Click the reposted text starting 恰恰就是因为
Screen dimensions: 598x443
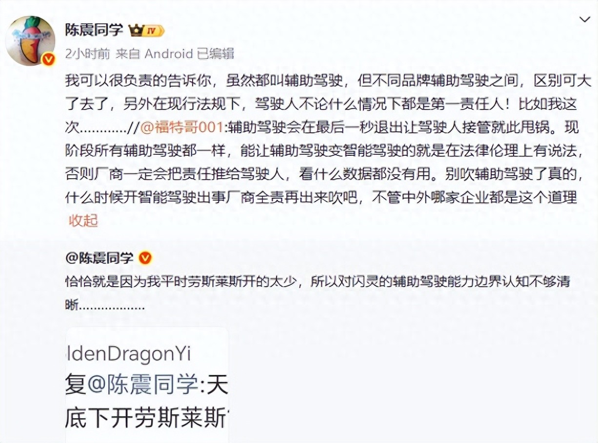tap(318, 282)
